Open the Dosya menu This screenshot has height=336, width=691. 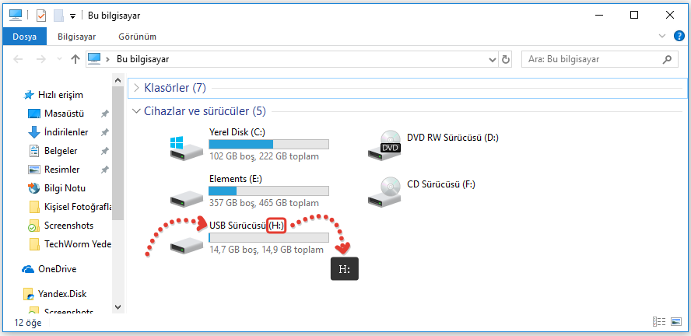click(x=25, y=37)
